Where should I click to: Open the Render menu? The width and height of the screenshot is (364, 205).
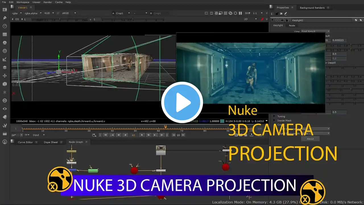[48, 2]
